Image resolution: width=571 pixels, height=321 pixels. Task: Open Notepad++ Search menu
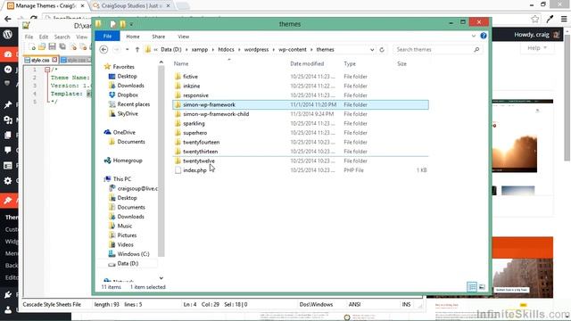pos(62,37)
